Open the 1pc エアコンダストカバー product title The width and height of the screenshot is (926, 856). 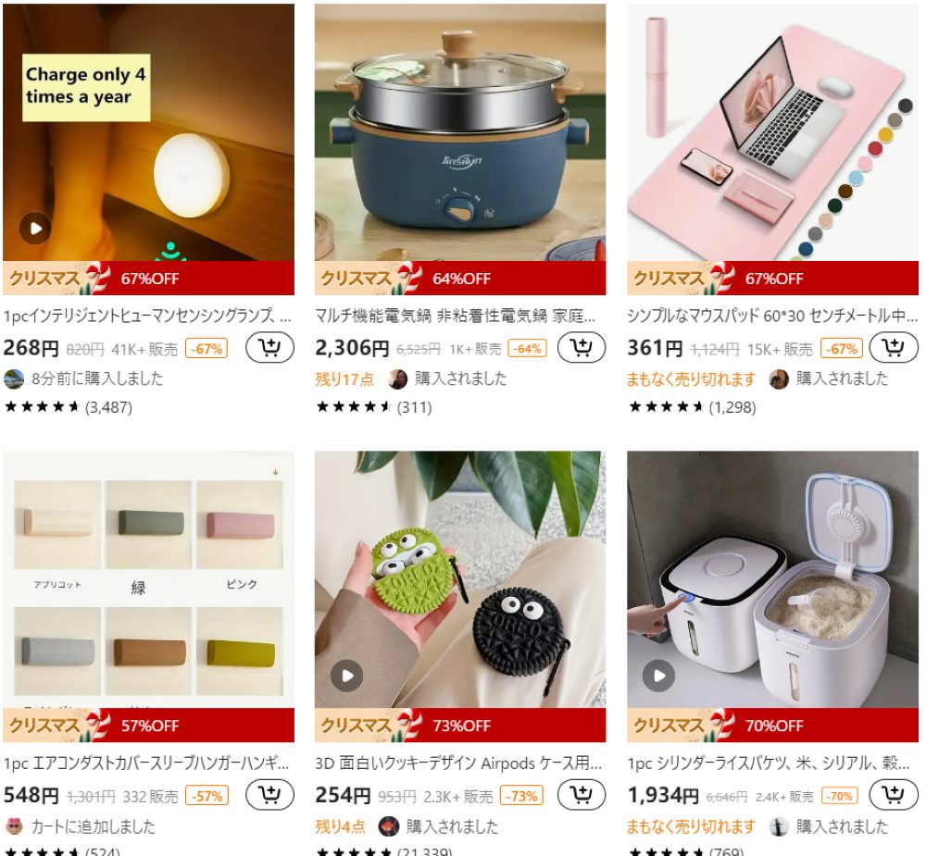point(146,763)
